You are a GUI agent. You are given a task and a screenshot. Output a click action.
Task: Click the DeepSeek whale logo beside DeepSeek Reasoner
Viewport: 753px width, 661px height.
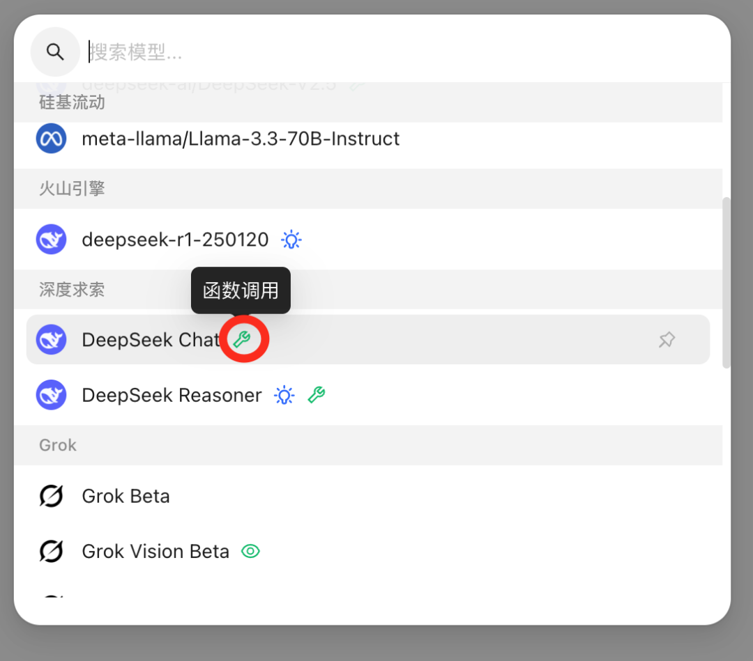51,396
